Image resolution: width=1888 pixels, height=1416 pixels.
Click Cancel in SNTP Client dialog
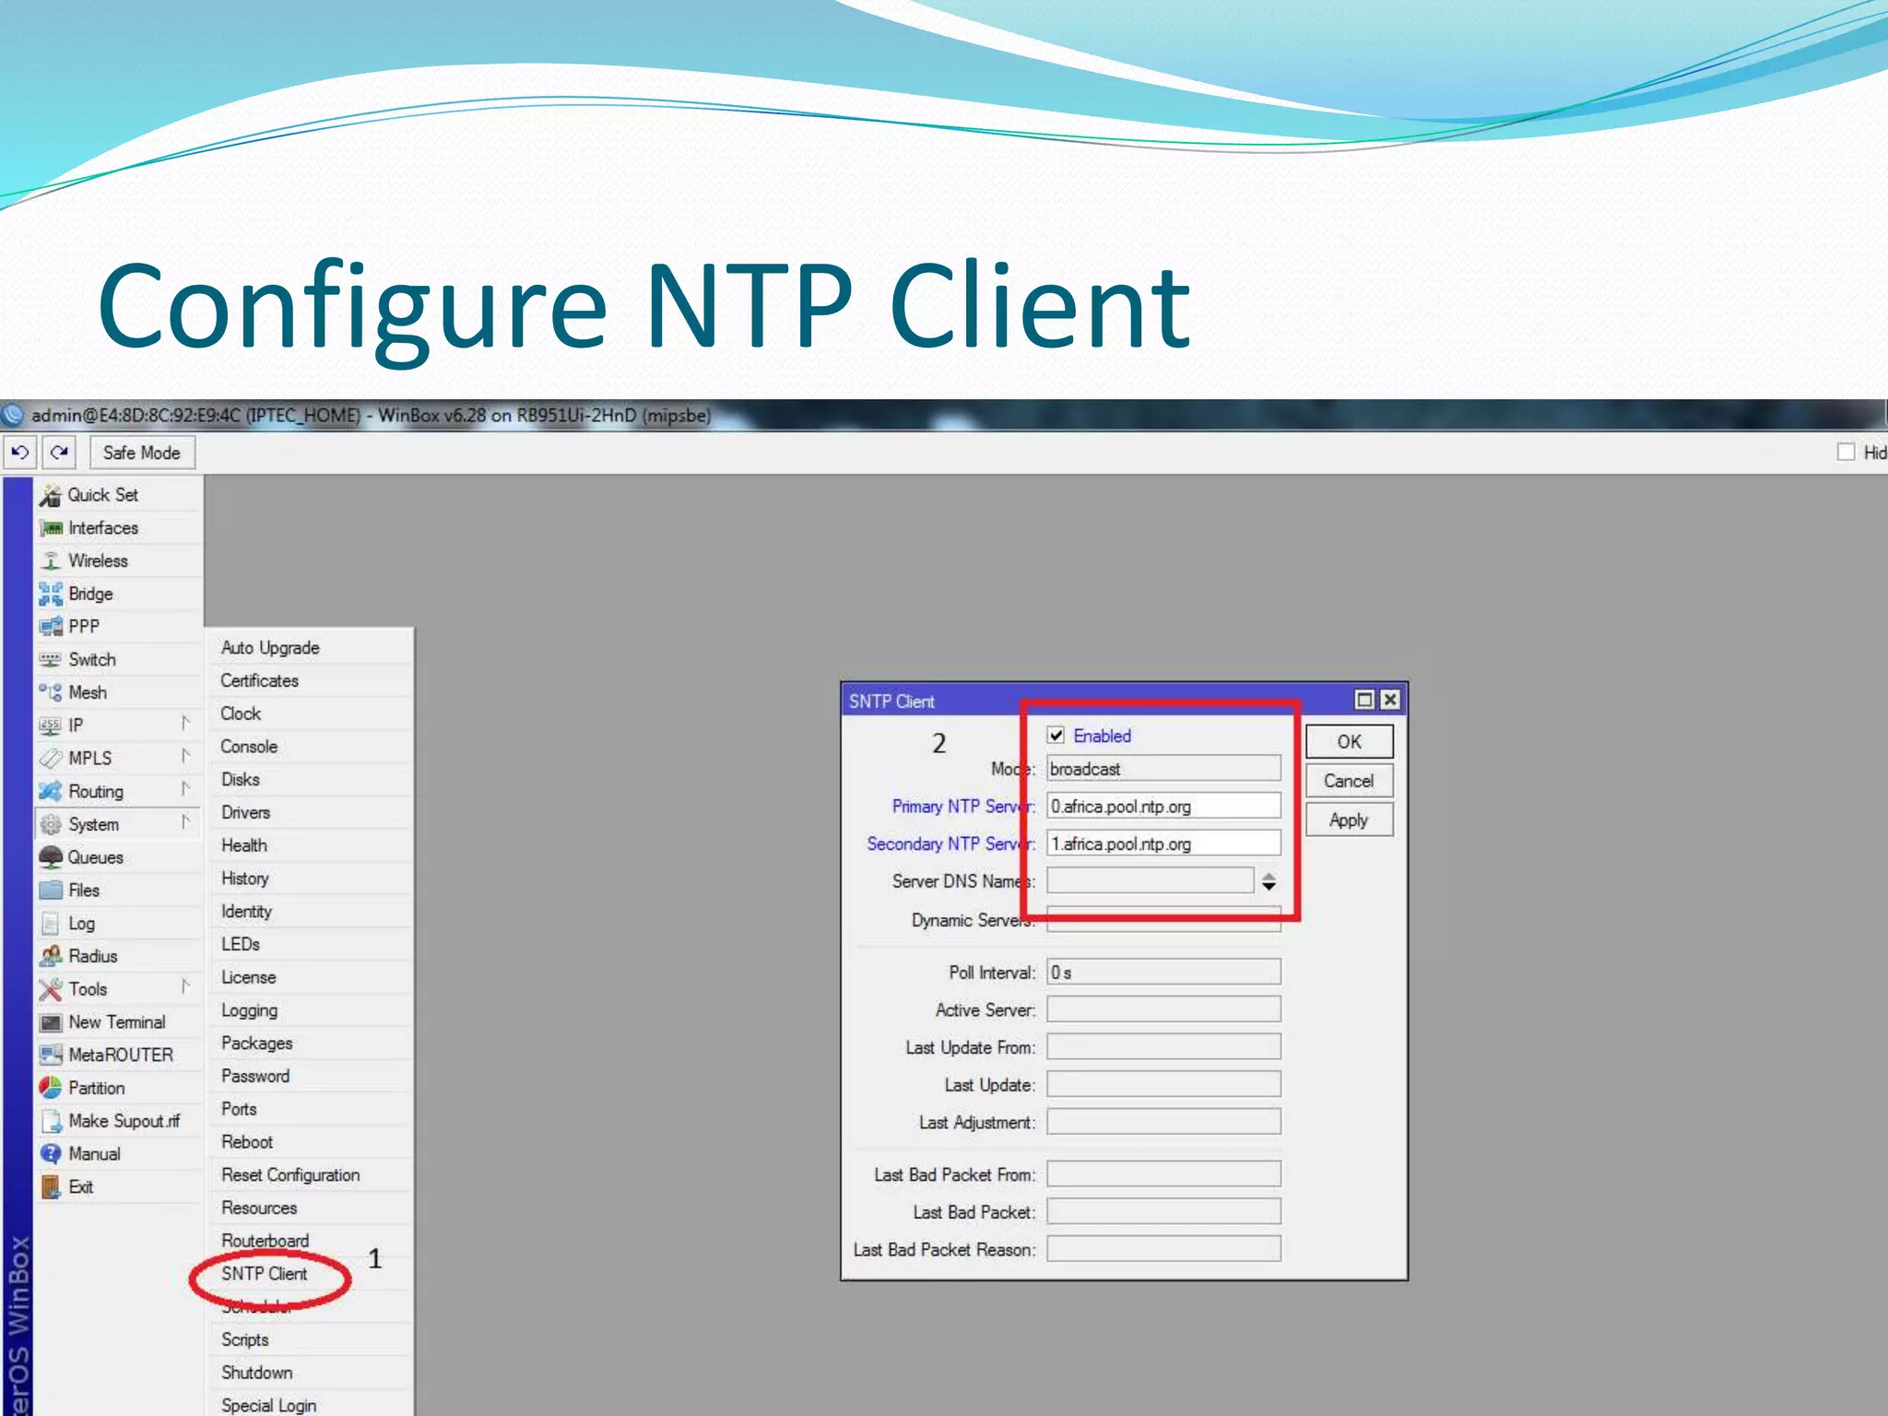1349,781
